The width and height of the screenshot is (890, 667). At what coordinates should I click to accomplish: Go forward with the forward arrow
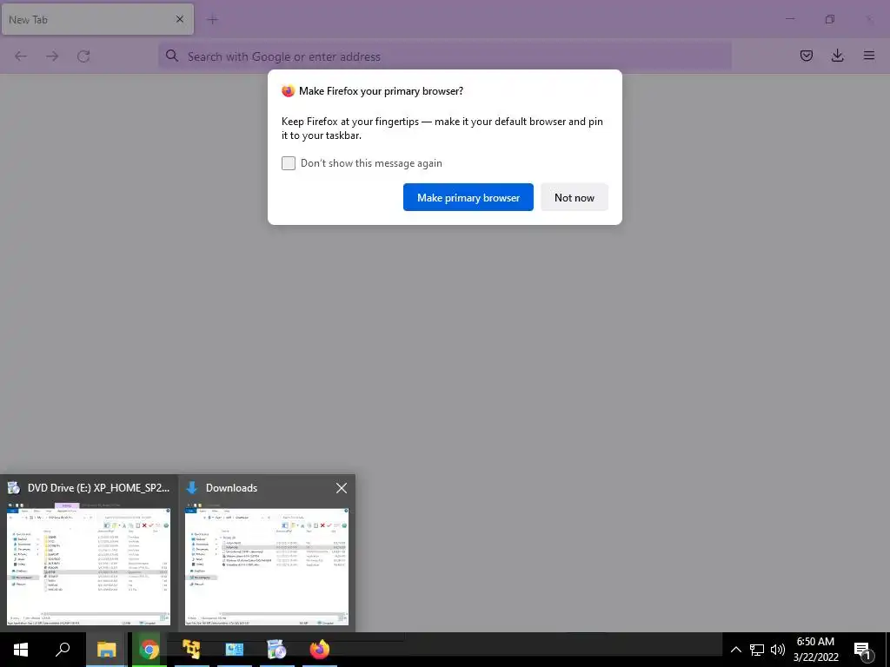[52, 56]
